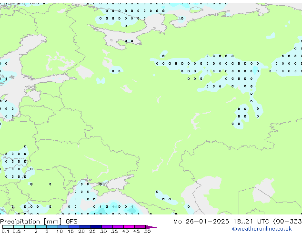Select the 20–25 mm legend color box
The image size is (302, 233).
click(85, 227)
